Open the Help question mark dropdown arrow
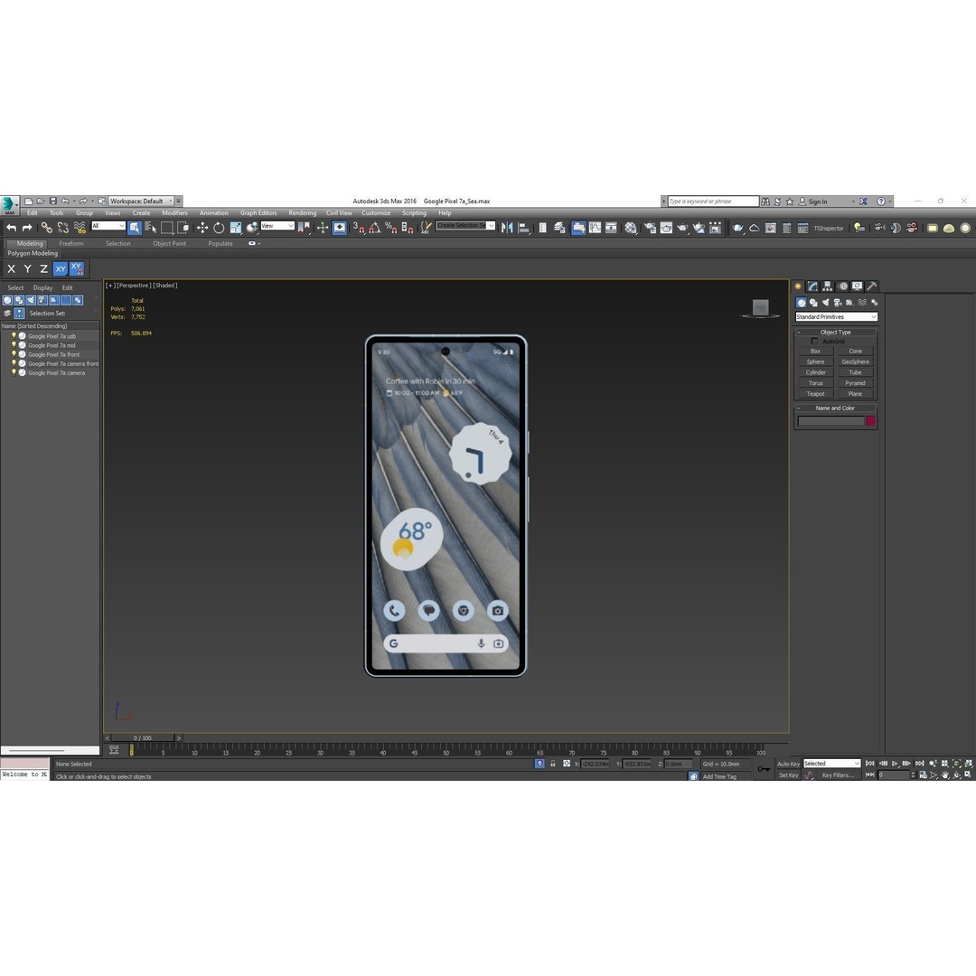The width and height of the screenshot is (976, 976). pos(890,201)
